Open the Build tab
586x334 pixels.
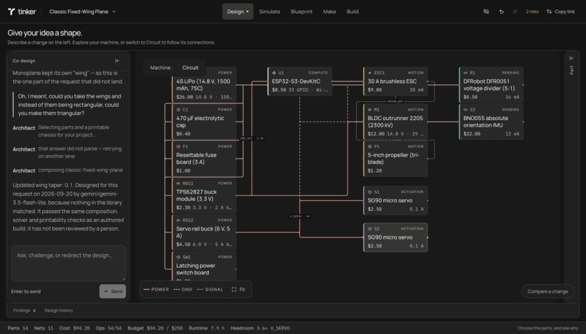(353, 12)
